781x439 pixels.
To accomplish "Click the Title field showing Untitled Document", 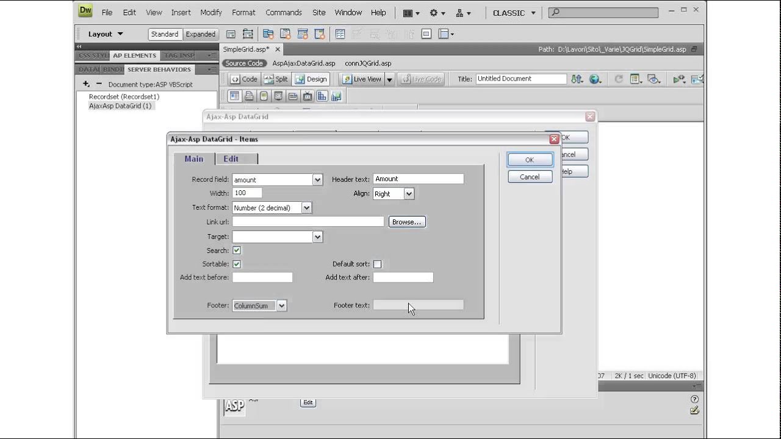I will click(521, 79).
